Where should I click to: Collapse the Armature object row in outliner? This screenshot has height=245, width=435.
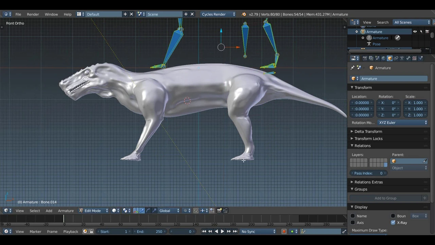click(x=357, y=32)
